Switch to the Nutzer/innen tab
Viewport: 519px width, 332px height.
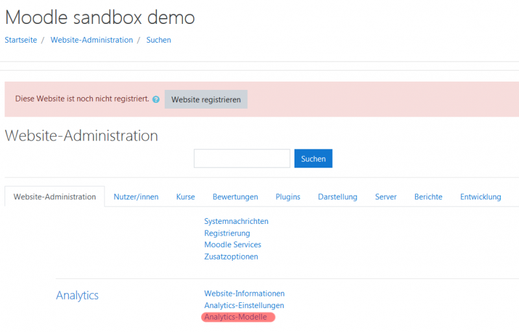136,197
